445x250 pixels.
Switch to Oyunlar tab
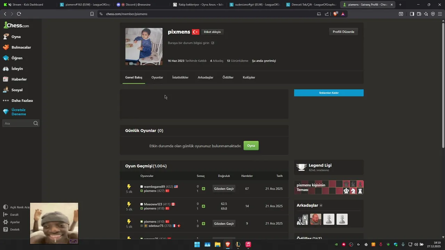157,77
